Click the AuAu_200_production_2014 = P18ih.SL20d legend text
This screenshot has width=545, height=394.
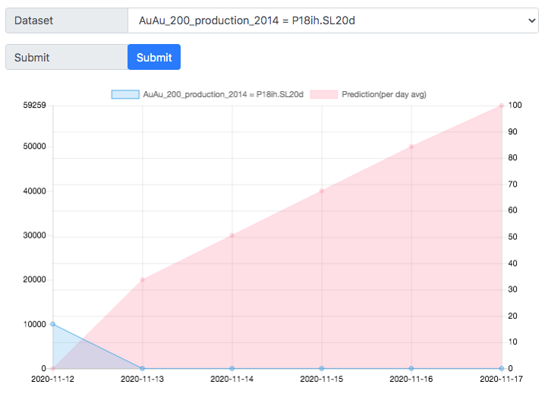(x=223, y=94)
